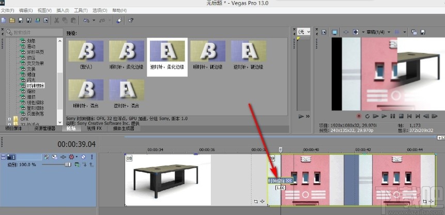Open a project using the folder icon
The width and height of the screenshot is (445, 215).
click(12, 21)
